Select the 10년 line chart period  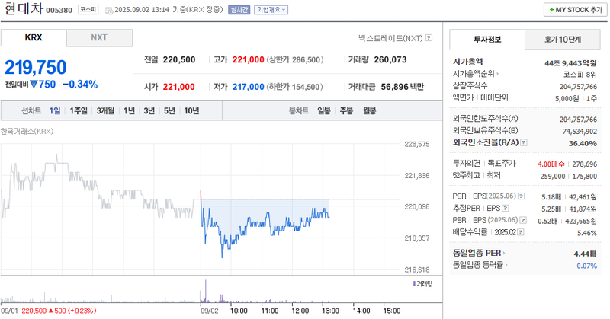191,111
